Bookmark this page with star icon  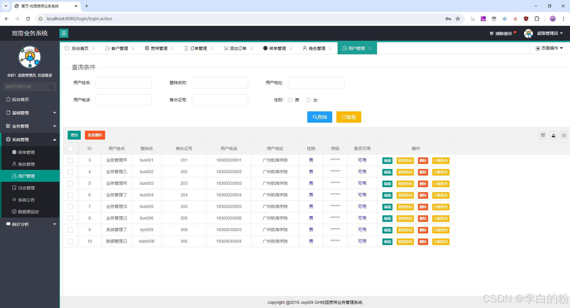pyautogui.click(x=458, y=19)
